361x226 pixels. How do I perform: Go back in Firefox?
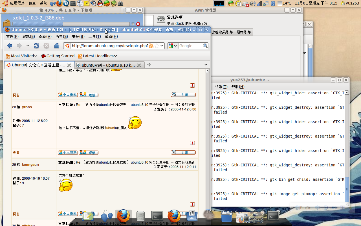10,46
